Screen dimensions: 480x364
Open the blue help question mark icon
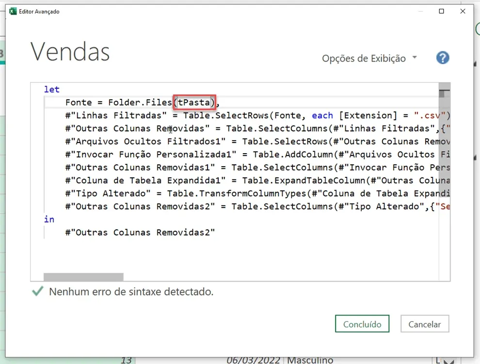pos(443,58)
